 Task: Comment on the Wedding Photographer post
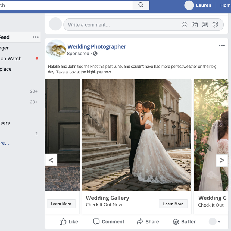[x=109, y=221]
